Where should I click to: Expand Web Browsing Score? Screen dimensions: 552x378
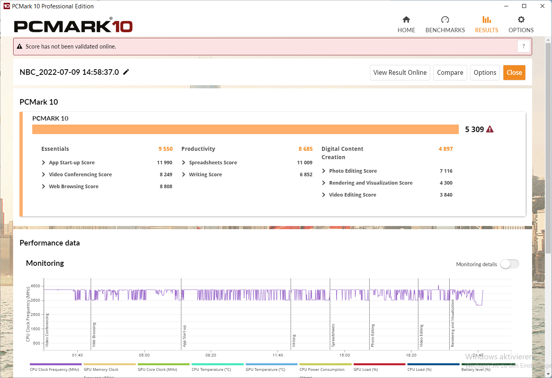click(43, 187)
